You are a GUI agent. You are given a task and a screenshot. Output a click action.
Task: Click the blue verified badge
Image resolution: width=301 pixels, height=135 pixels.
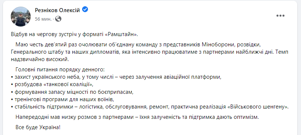pyautogui.click(x=85, y=9)
